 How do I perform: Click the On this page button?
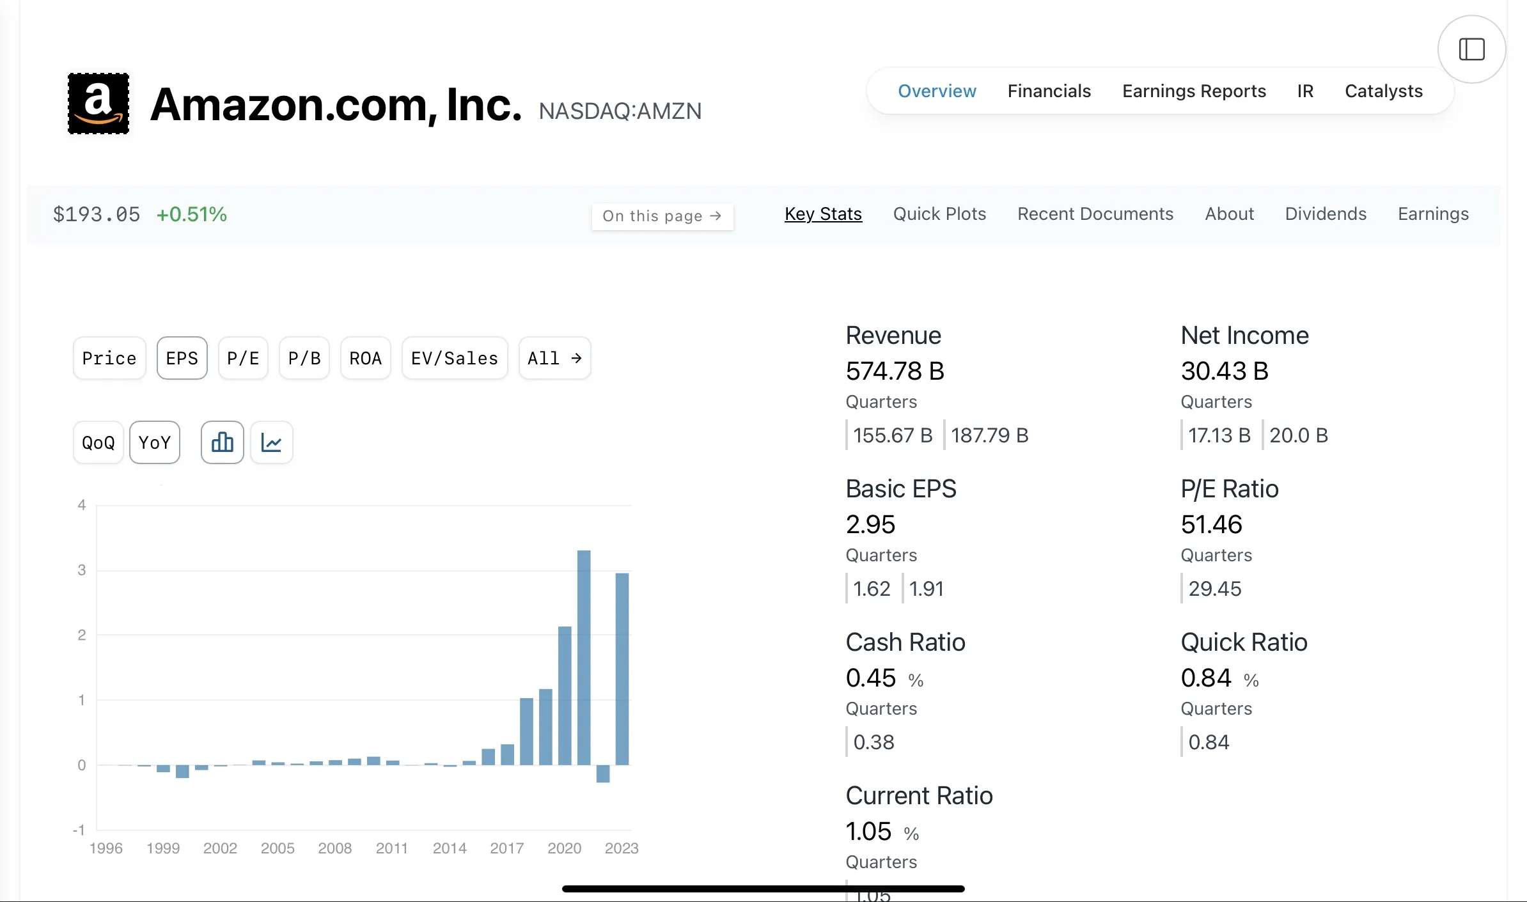point(662,216)
